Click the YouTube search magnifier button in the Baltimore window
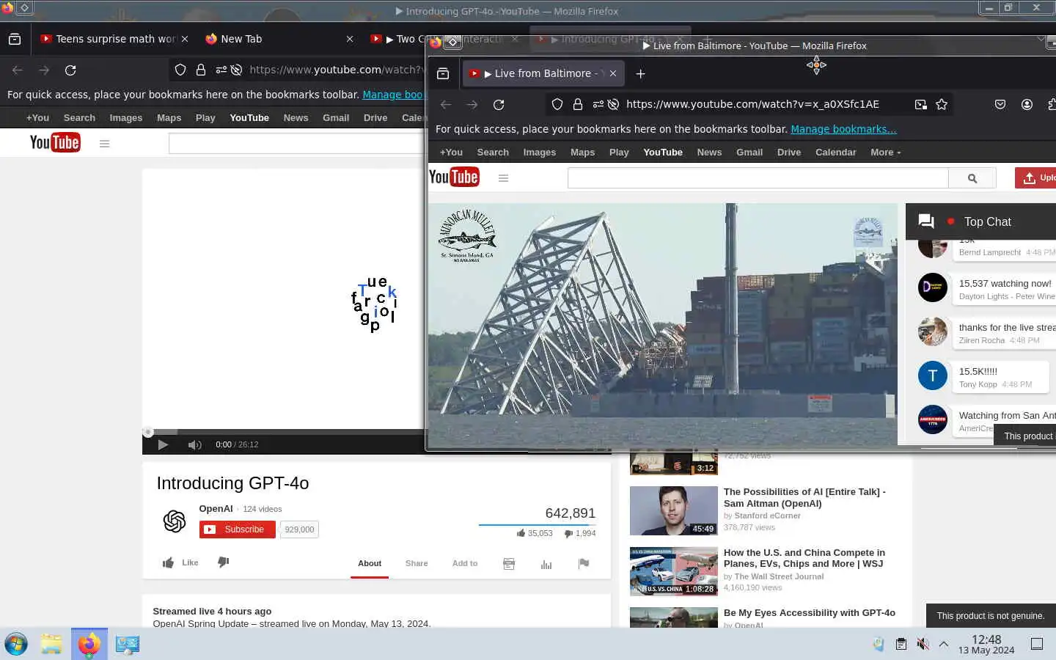This screenshot has height=660, width=1056. coord(972,178)
